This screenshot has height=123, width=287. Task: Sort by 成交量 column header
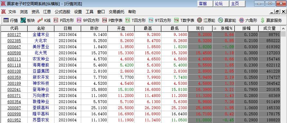point(269,29)
